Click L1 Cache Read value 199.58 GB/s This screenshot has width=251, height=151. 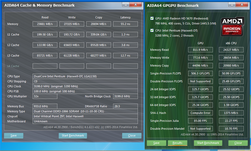(x=45, y=34)
